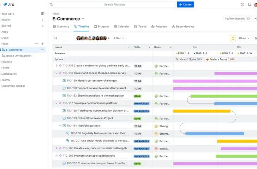Expand the Recent sidebar section

[x=43, y=20]
